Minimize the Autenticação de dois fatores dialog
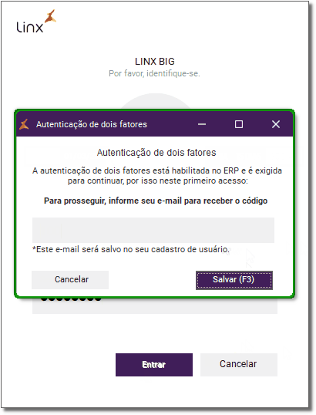 click(x=202, y=124)
